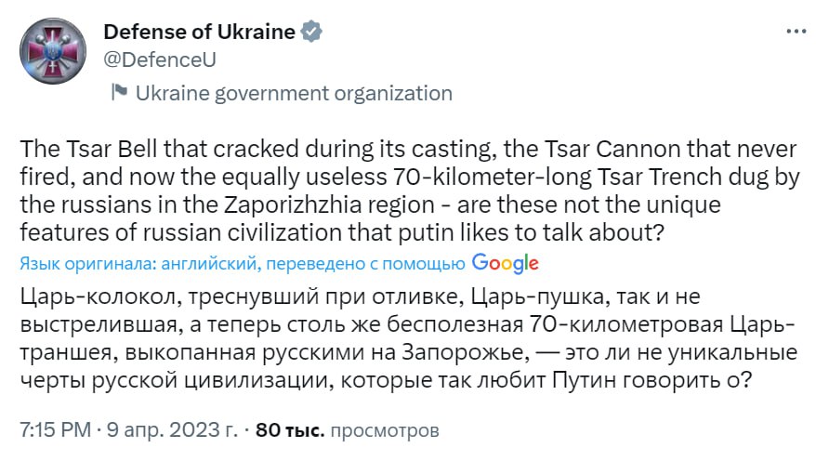Open the Defense of Ukraine display name
Image resolution: width=816 pixels, height=461 pixels.
[x=199, y=32]
